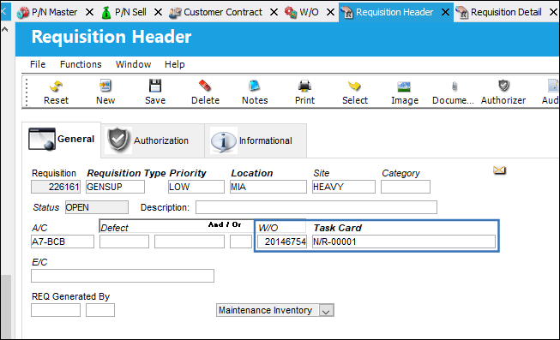The width and height of the screenshot is (560, 340).
Task: Switch to P/N Sell tab
Action: coord(124,12)
